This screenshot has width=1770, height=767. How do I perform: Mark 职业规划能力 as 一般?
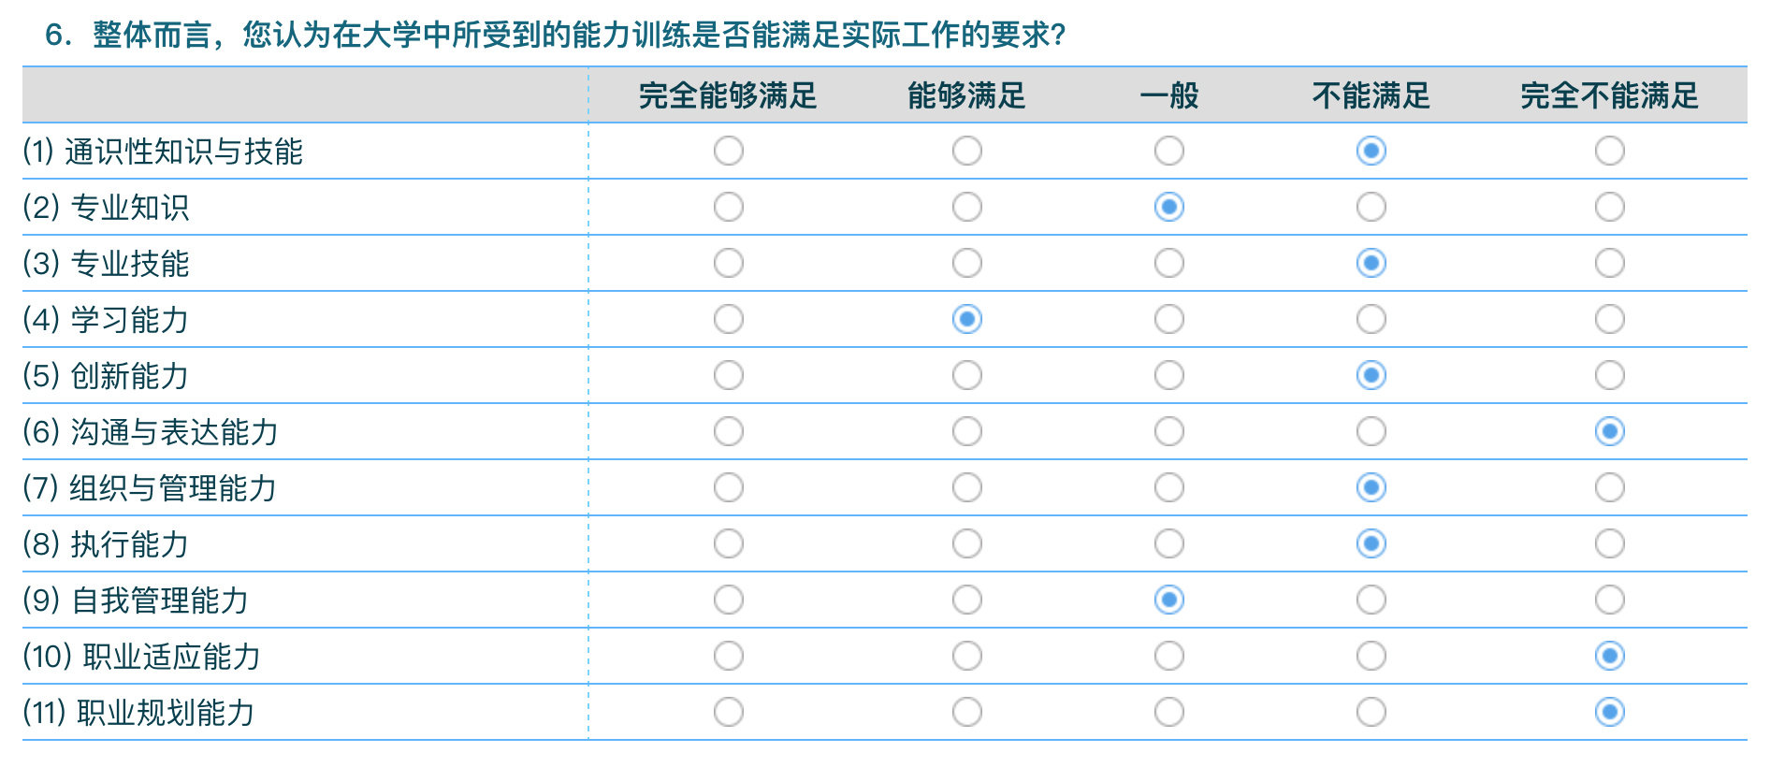pyautogui.click(x=1168, y=712)
